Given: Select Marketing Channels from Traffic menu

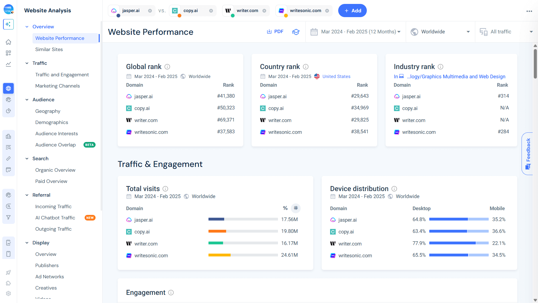Looking at the screenshot, I should point(57,86).
